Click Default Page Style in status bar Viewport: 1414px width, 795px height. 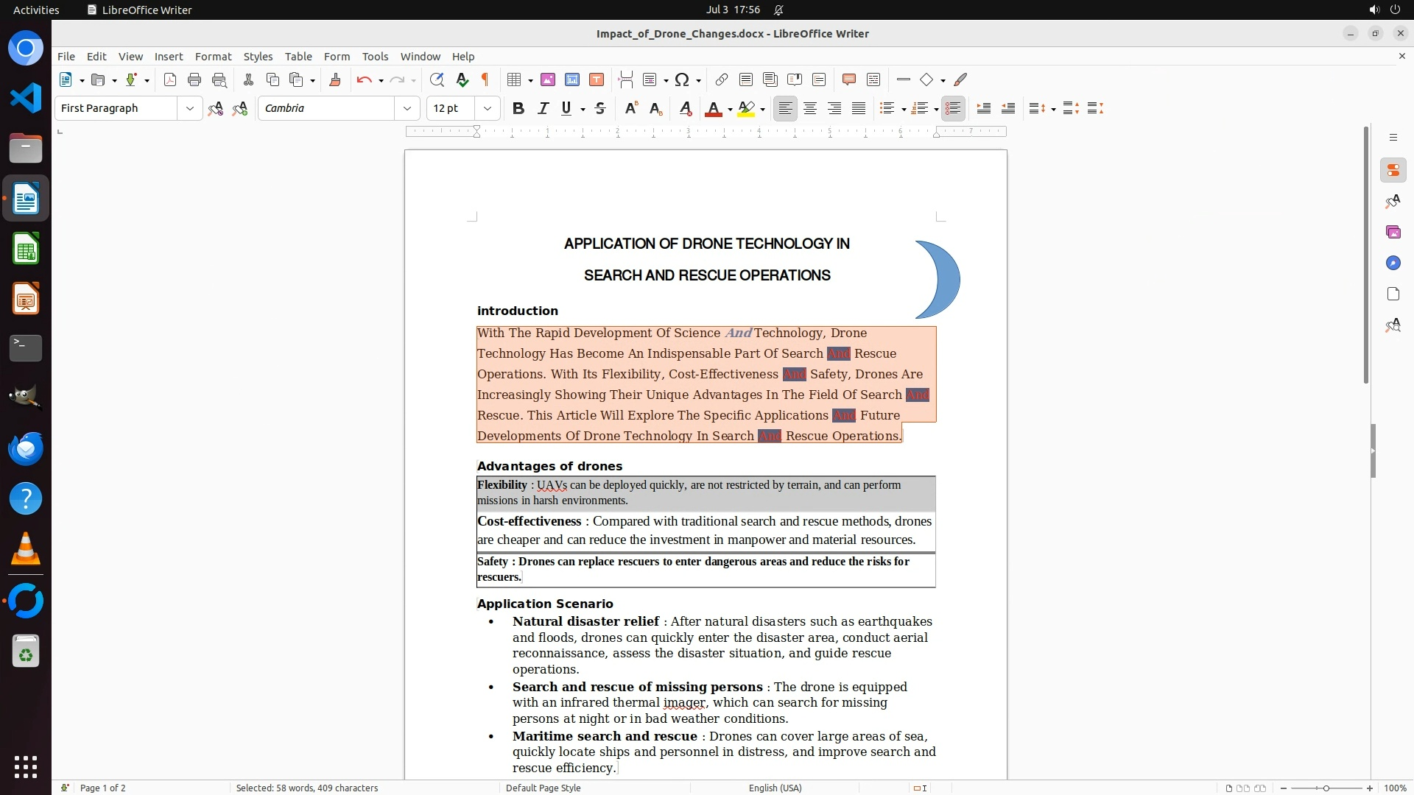pyautogui.click(x=543, y=788)
